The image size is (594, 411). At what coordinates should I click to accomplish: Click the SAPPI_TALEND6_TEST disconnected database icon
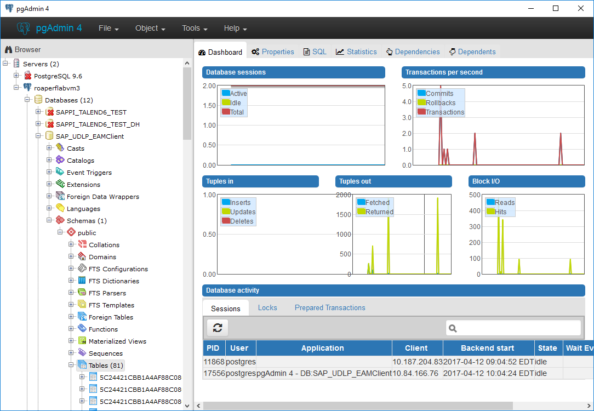click(x=49, y=112)
